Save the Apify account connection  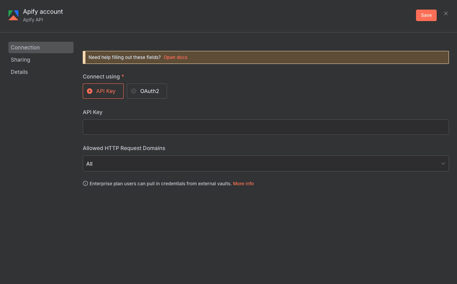[426, 15]
